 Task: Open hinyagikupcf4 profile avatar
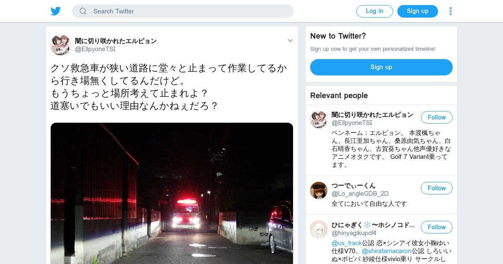319,229
